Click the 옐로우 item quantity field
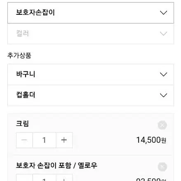 [x=45, y=178]
